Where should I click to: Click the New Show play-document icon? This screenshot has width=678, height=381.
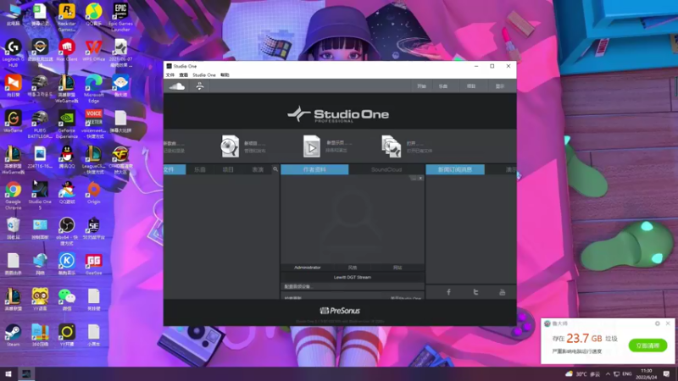coord(311,146)
